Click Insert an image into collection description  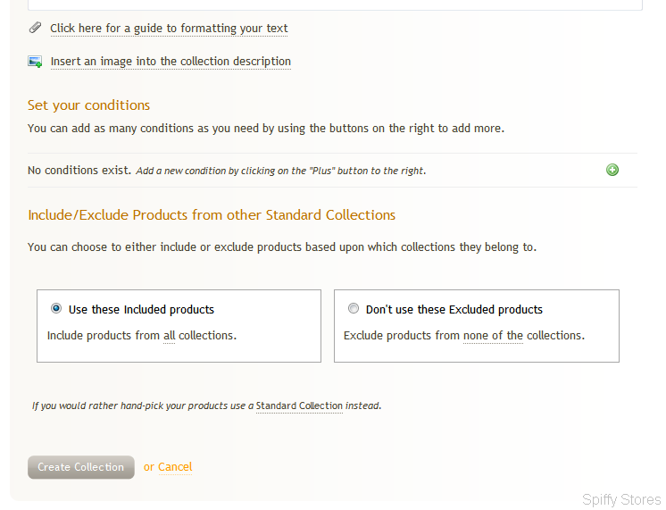(171, 62)
